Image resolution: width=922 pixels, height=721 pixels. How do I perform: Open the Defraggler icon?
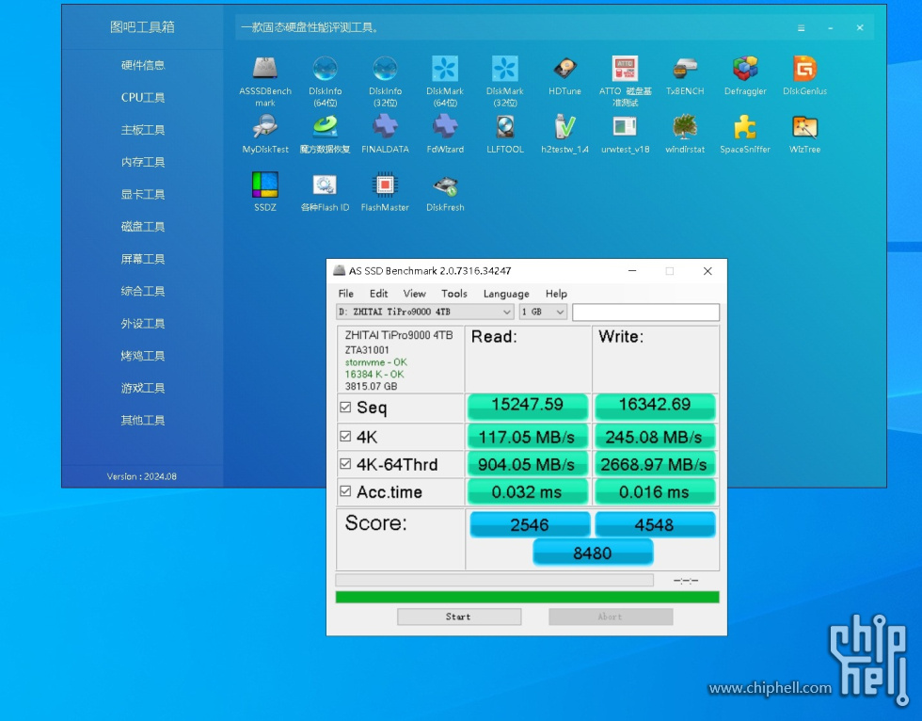point(745,69)
